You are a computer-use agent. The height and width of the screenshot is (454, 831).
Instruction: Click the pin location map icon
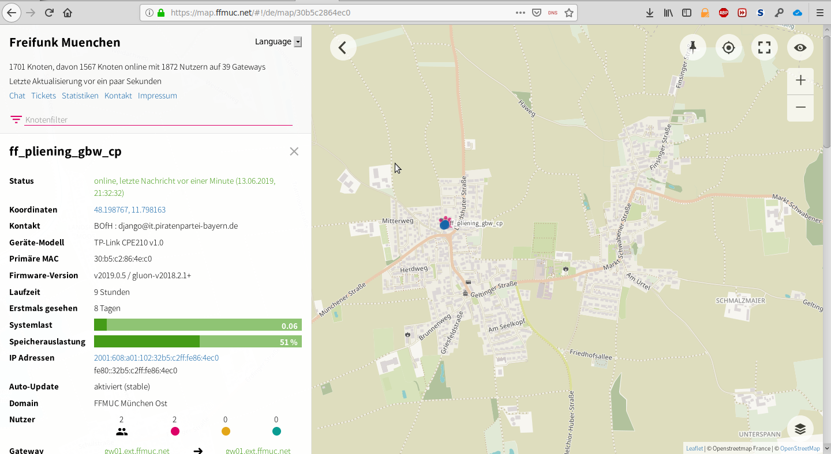tap(693, 47)
